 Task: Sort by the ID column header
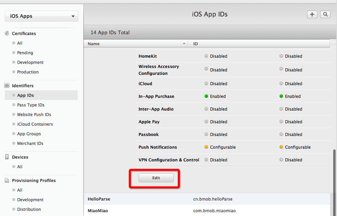point(258,44)
